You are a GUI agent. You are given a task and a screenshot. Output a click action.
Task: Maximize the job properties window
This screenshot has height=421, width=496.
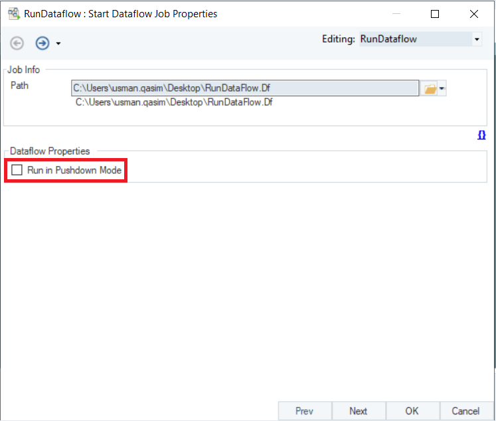point(435,13)
